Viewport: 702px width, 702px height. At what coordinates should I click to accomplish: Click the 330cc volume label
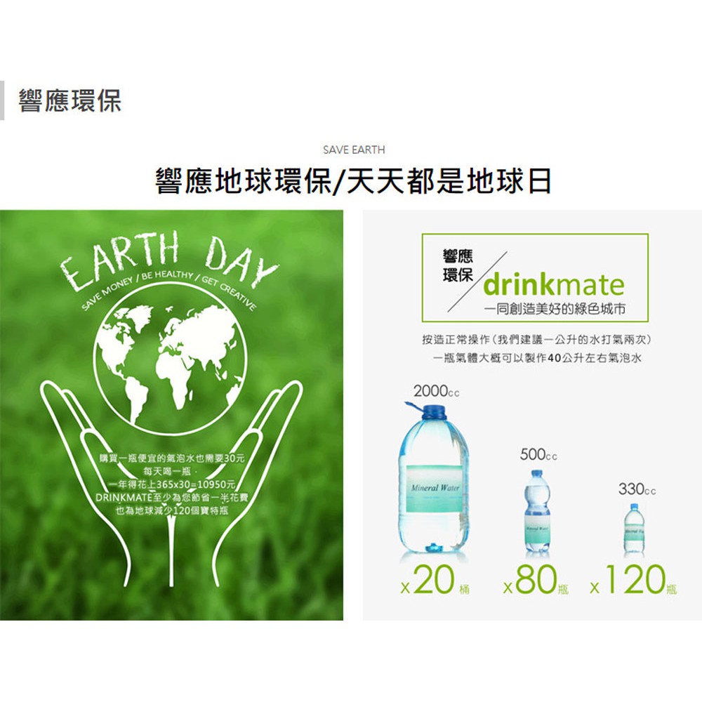pyautogui.click(x=637, y=489)
